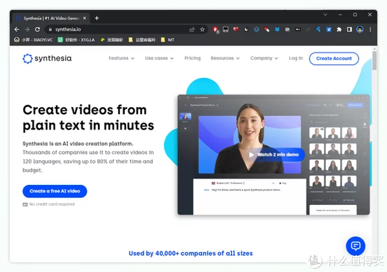Reload the page with refresh icon
The image size is (387, 272).
37,30
